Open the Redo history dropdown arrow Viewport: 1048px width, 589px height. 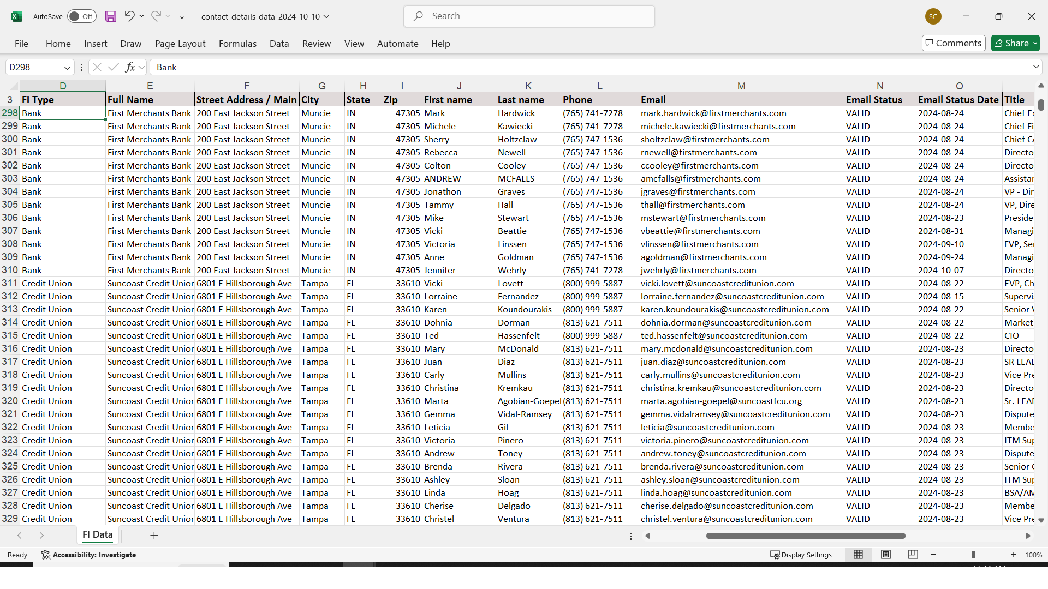click(168, 16)
